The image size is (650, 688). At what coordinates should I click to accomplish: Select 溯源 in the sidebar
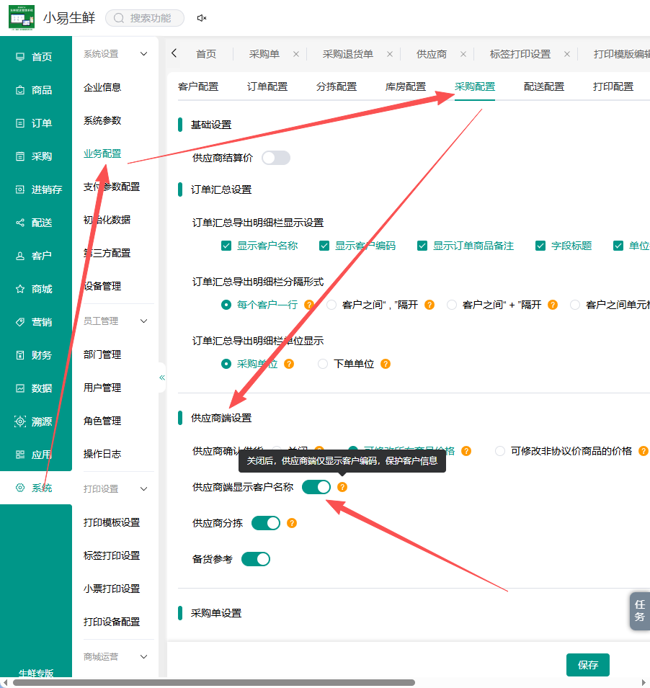pyautogui.click(x=36, y=421)
